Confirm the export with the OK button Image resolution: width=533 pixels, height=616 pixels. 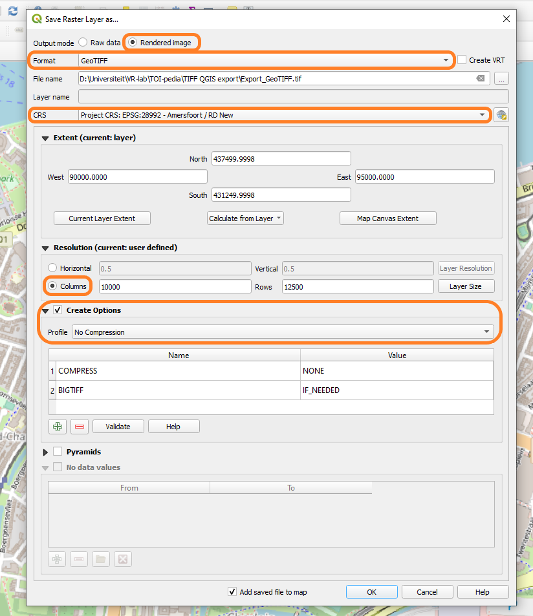click(x=371, y=591)
